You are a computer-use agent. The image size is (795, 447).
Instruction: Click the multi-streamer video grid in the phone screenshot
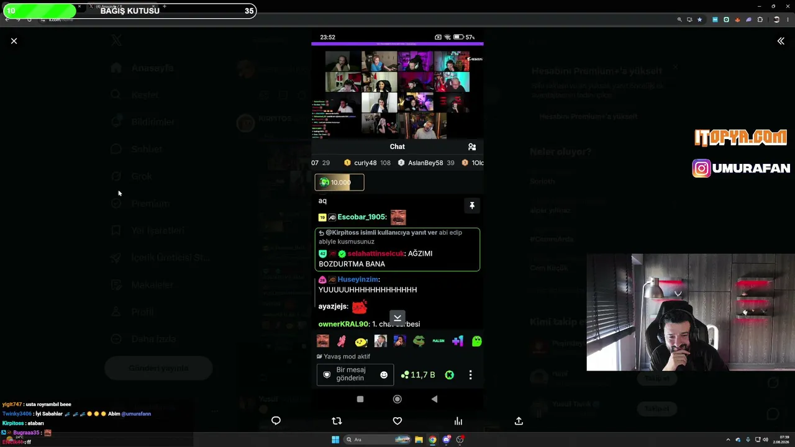coord(397,94)
